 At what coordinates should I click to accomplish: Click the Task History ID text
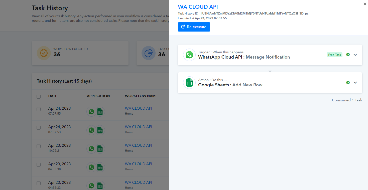pos(243,14)
